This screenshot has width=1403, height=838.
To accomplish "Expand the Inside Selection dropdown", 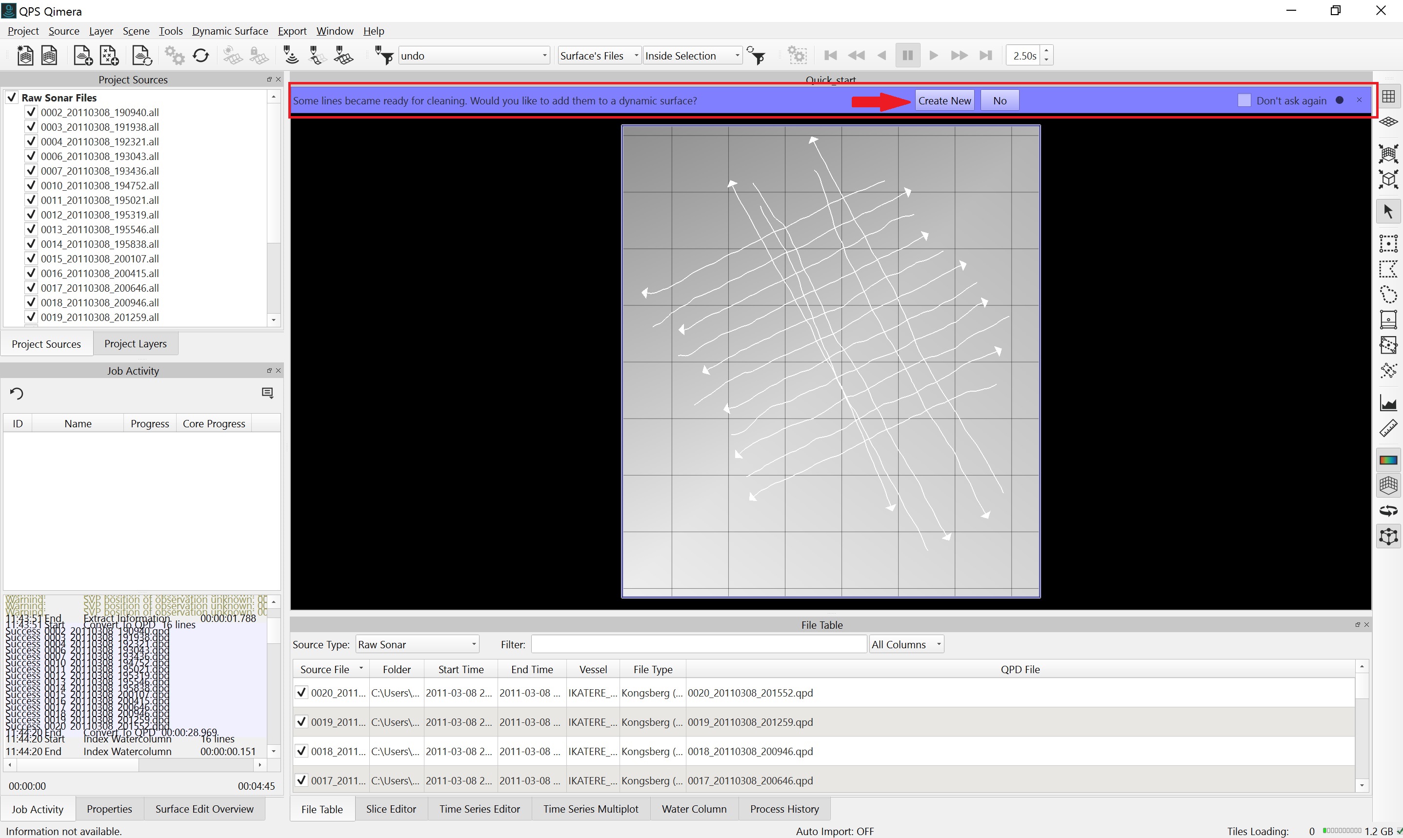I will point(692,55).
